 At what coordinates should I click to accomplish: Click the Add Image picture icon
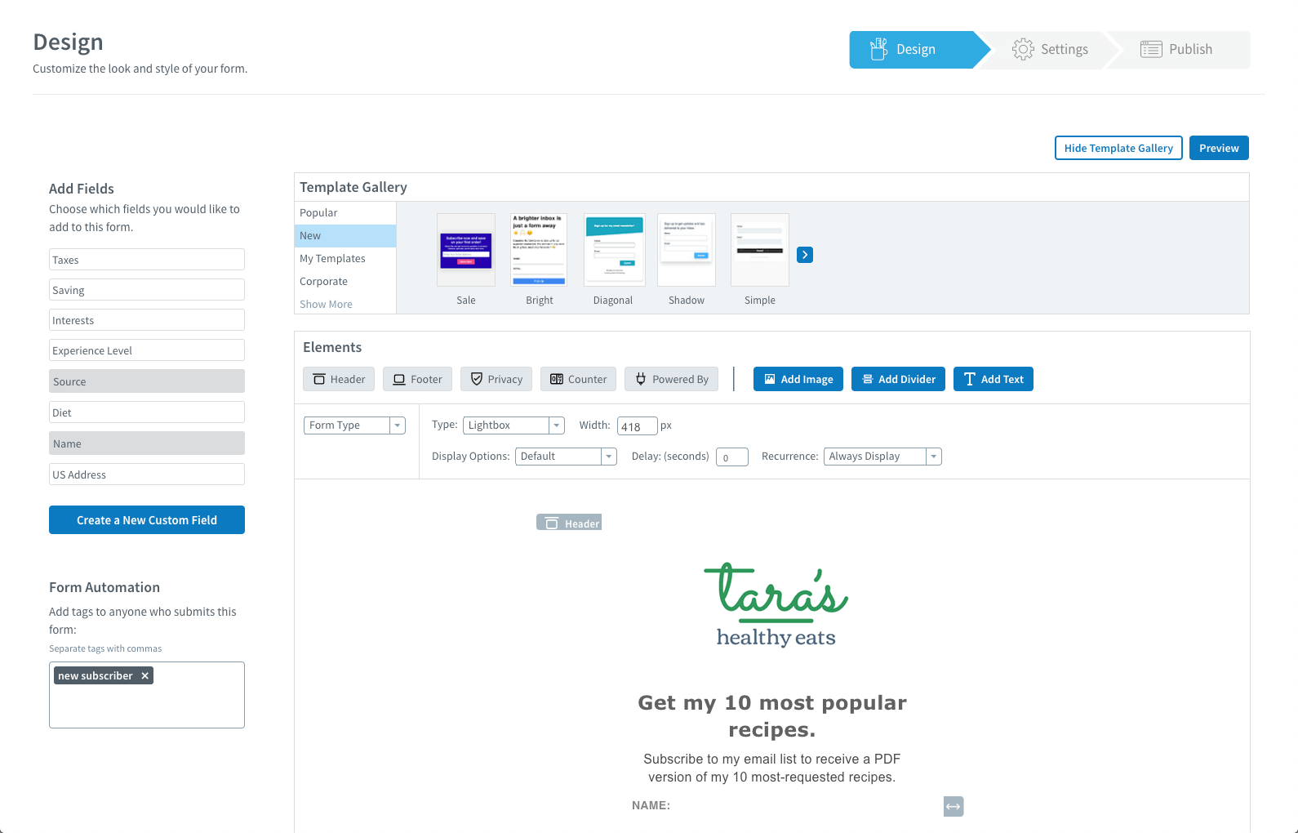tap(770, 379)
